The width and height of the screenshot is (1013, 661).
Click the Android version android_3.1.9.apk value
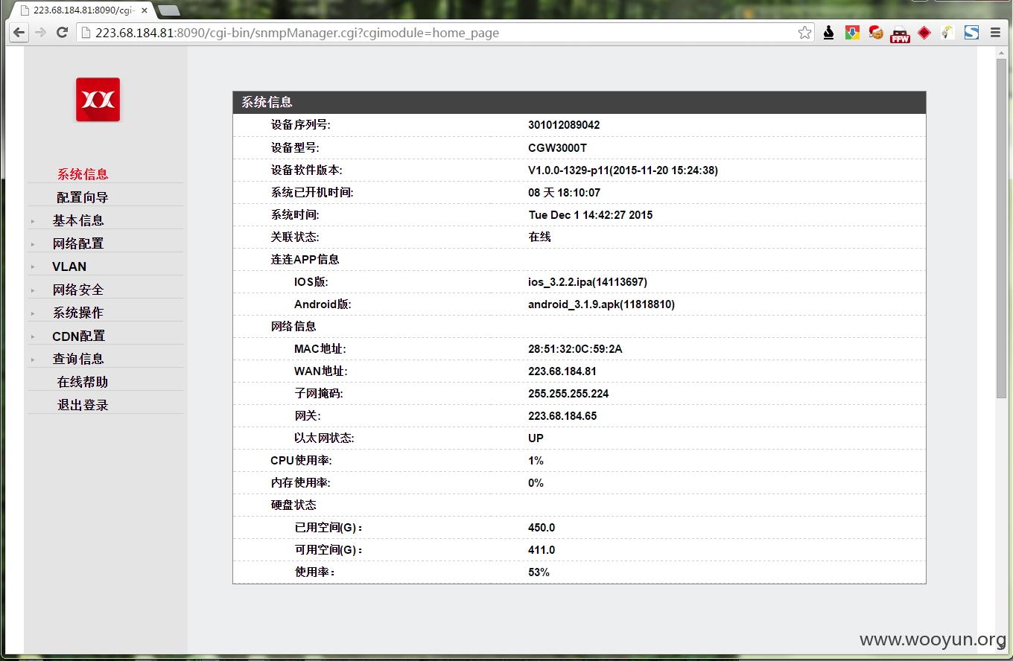[601, 304]
